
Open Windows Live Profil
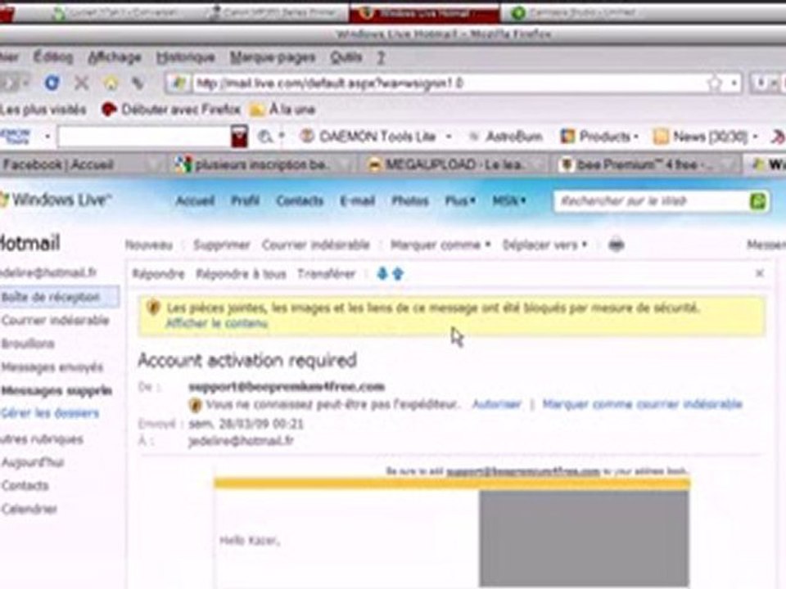pos(245,201)
